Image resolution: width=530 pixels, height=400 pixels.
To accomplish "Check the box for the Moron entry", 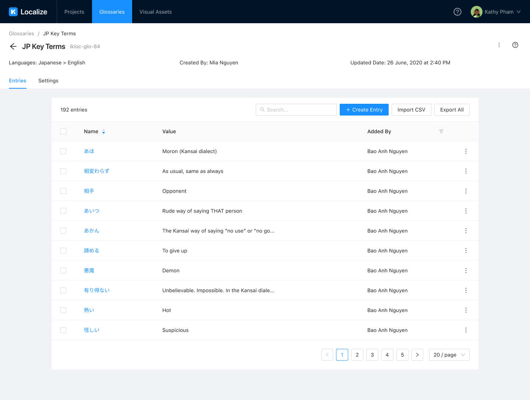I will [x=63, y=151].
